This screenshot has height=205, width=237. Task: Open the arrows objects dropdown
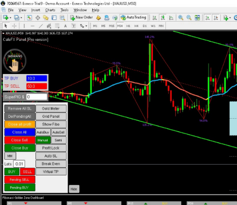86,26
